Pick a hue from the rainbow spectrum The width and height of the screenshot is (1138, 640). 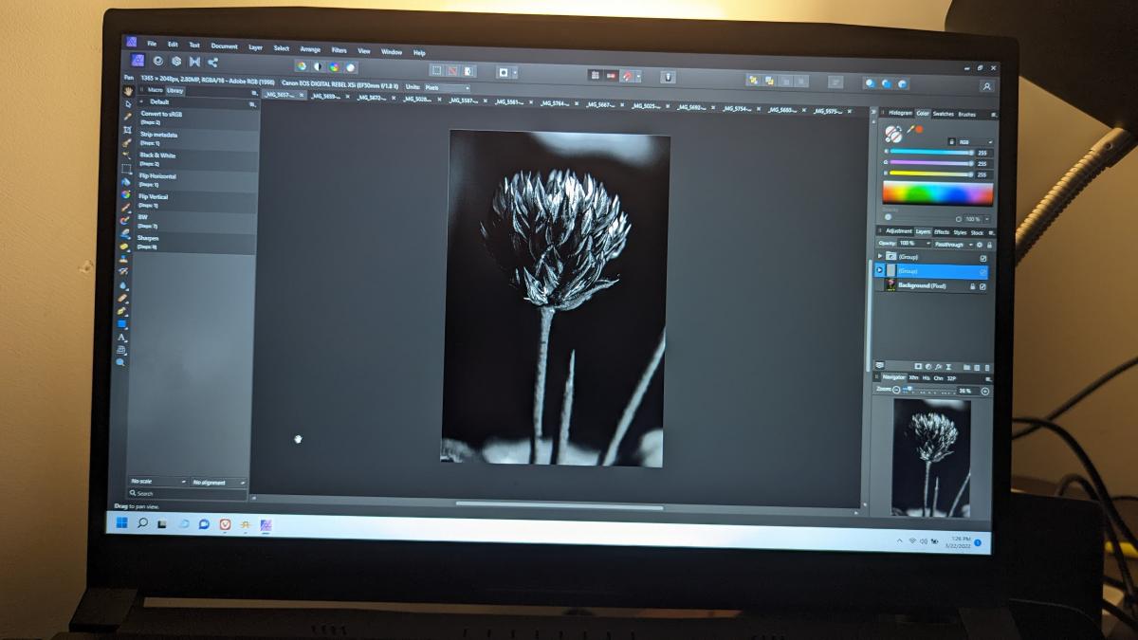click(937, 193)
